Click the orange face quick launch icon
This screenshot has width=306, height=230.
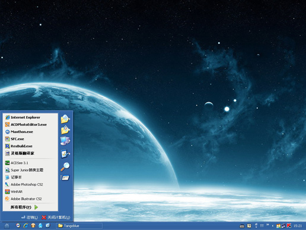click(x=33, y=225)
